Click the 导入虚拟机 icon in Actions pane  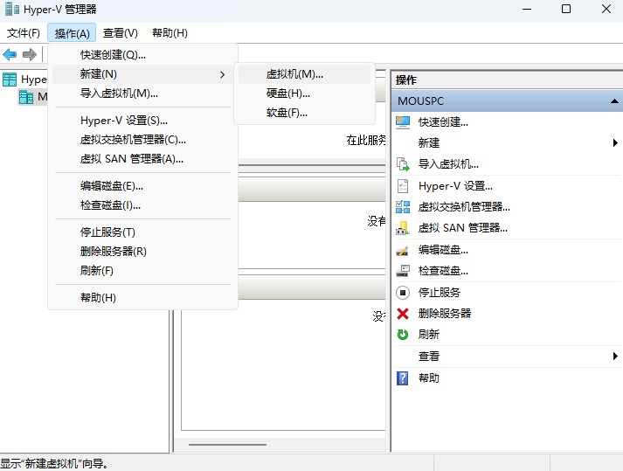[x=403, y=164]
